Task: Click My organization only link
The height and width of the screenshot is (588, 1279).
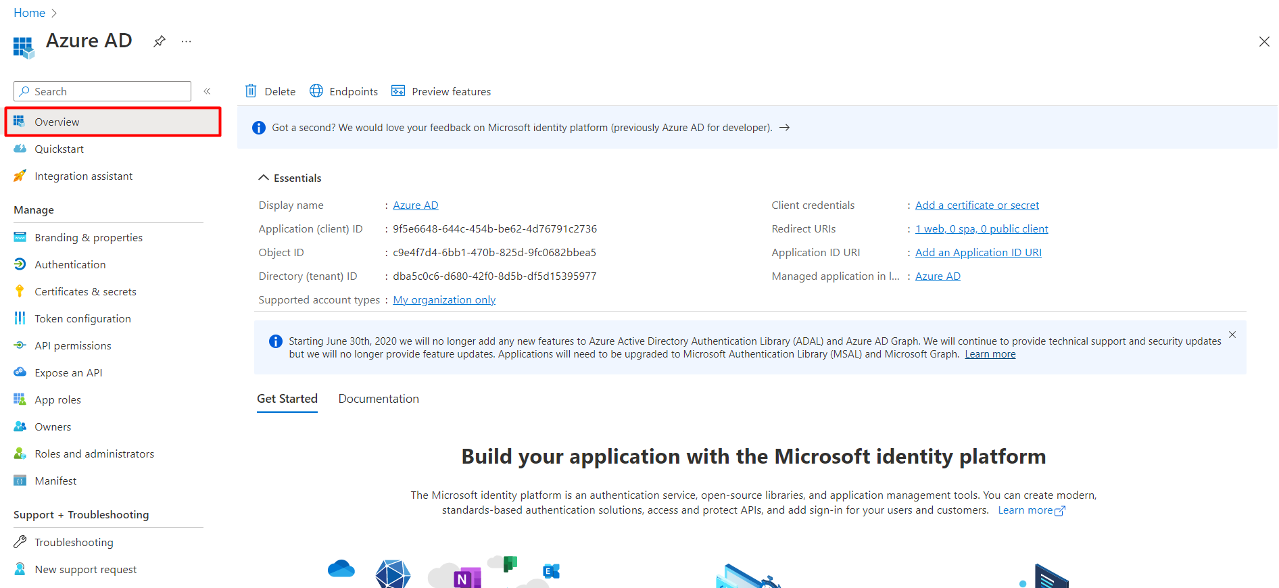Action: [444, 299]
